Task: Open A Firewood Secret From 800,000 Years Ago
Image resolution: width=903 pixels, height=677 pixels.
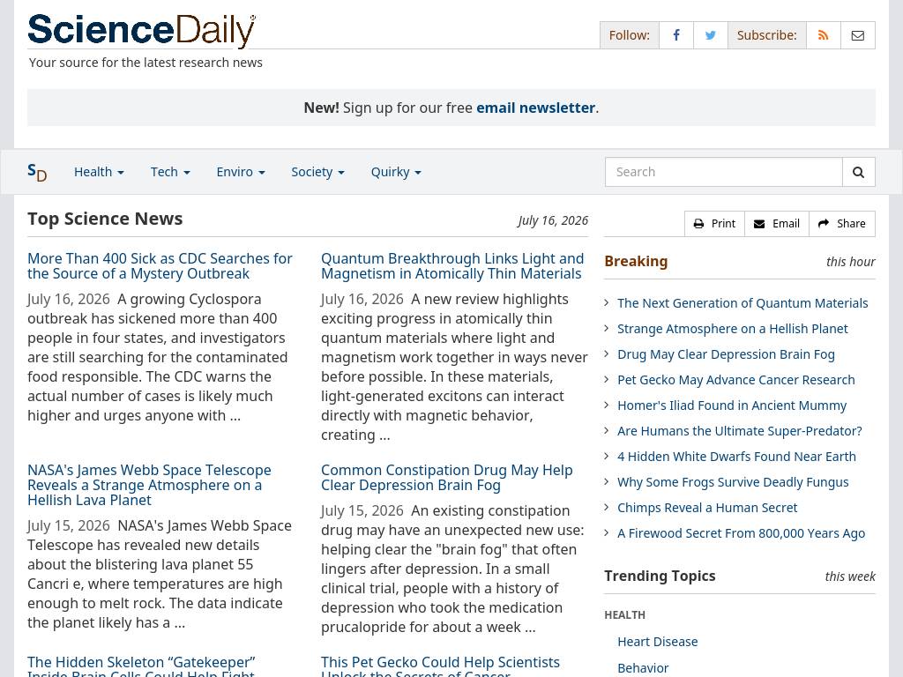Action: (741, 533)
